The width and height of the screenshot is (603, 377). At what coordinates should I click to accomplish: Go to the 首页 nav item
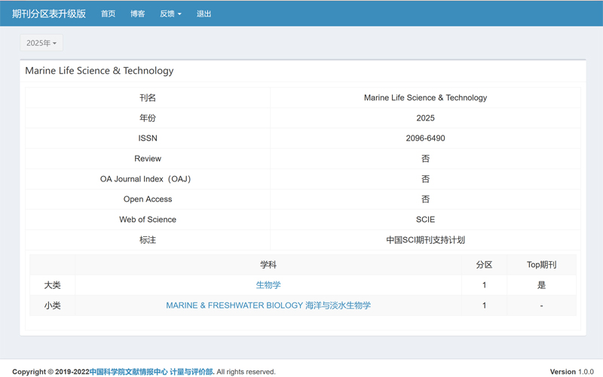coord(109,14)
